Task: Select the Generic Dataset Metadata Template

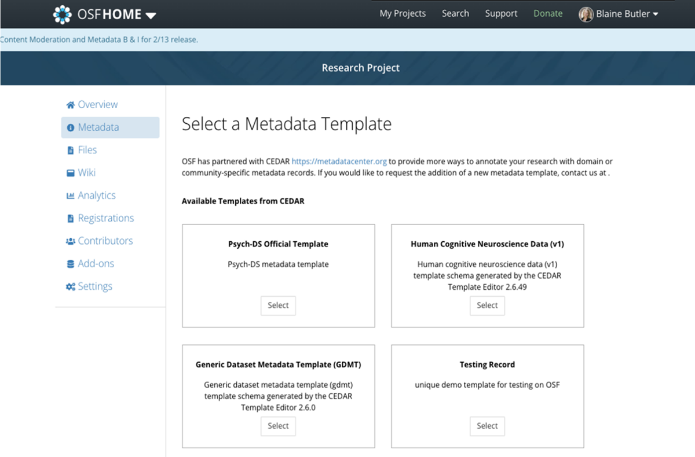Action: click(278, 426)
